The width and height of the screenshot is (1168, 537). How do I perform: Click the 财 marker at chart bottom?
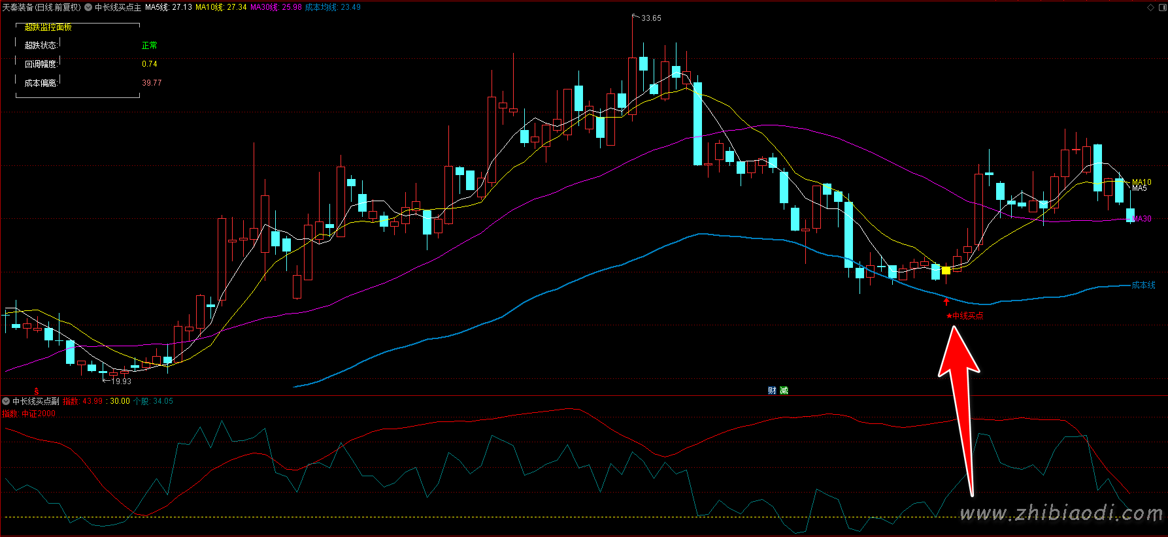pos(772,391)
